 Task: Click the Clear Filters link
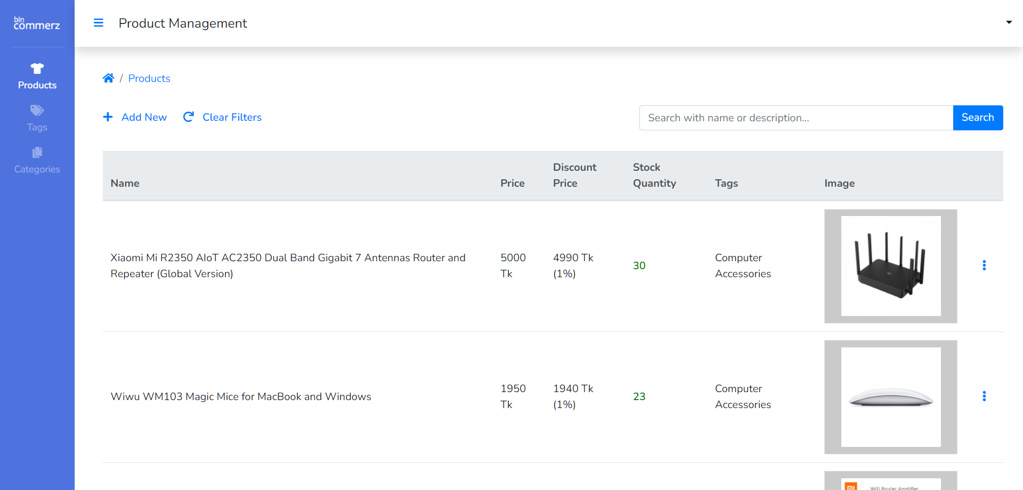pyautogui.click(x=232, y=117)
